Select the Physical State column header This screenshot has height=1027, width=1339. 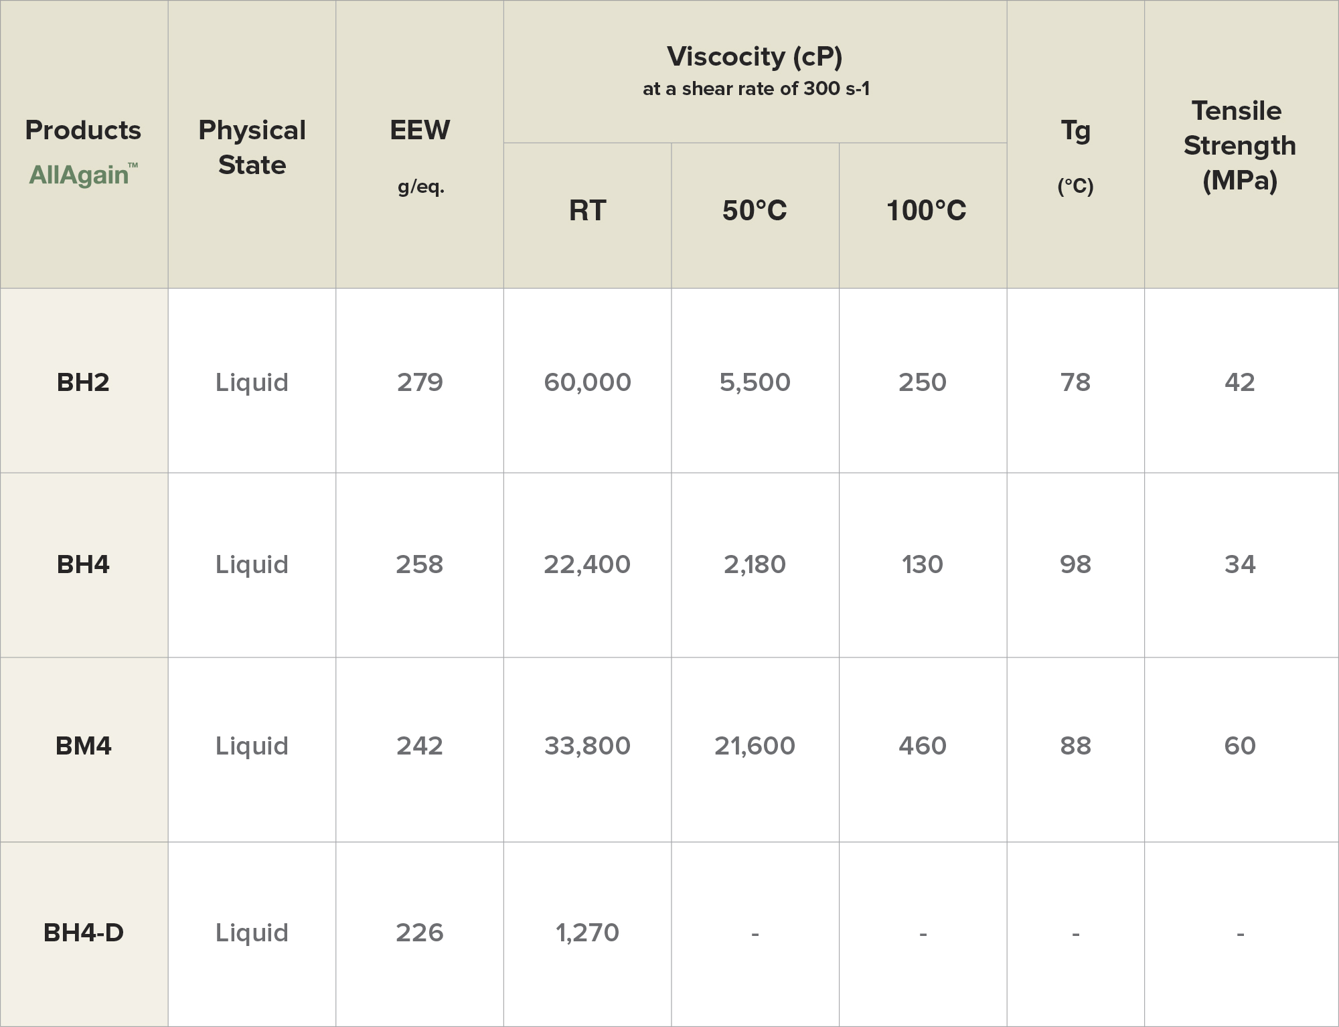tap(252, 147)
